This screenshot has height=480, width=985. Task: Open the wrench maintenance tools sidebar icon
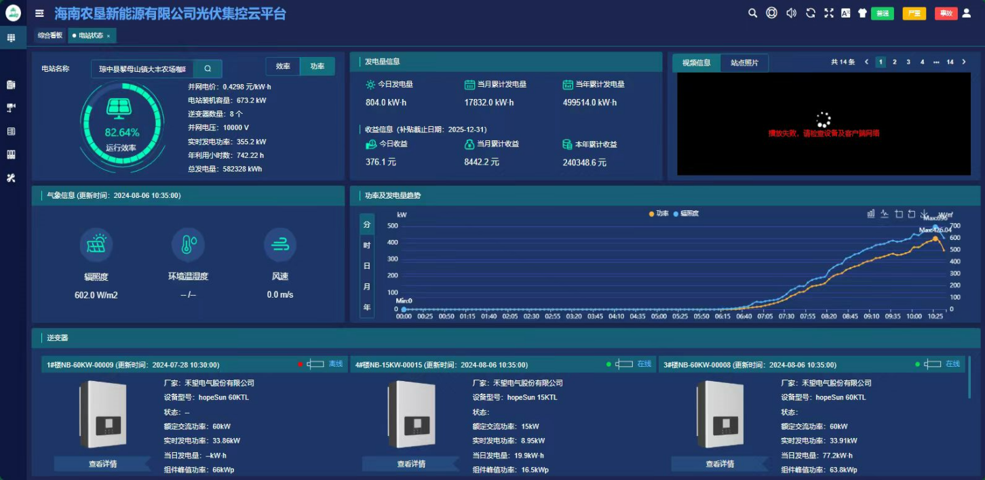click(11, 178)
